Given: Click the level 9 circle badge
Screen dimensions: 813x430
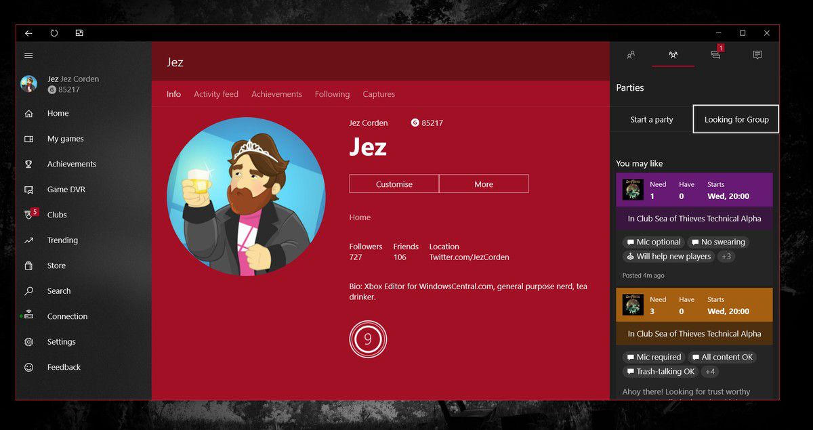Looking at the screenshot, I should [368, 339].
